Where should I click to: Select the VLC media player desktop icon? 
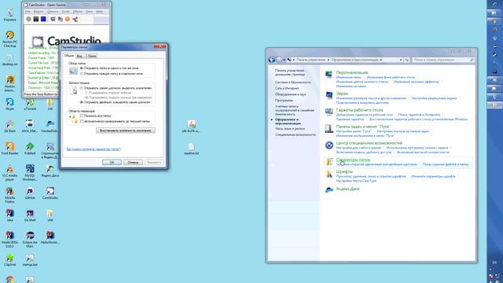click(x=10, y=173)
